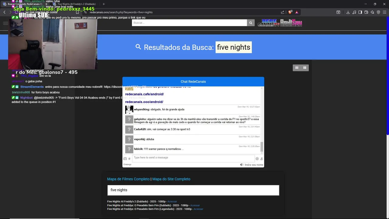Viewport: 389px width, 219px height.
Task: Click the share page icon in address bar
Action: point(283,12)
